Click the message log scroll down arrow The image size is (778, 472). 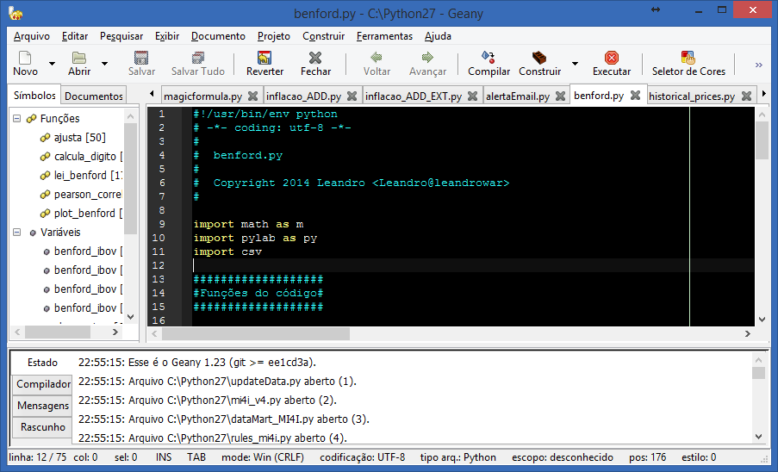pyautogui.click(x=758, y=437)
